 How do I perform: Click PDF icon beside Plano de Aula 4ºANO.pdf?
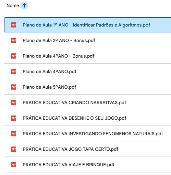pos(14,71)
